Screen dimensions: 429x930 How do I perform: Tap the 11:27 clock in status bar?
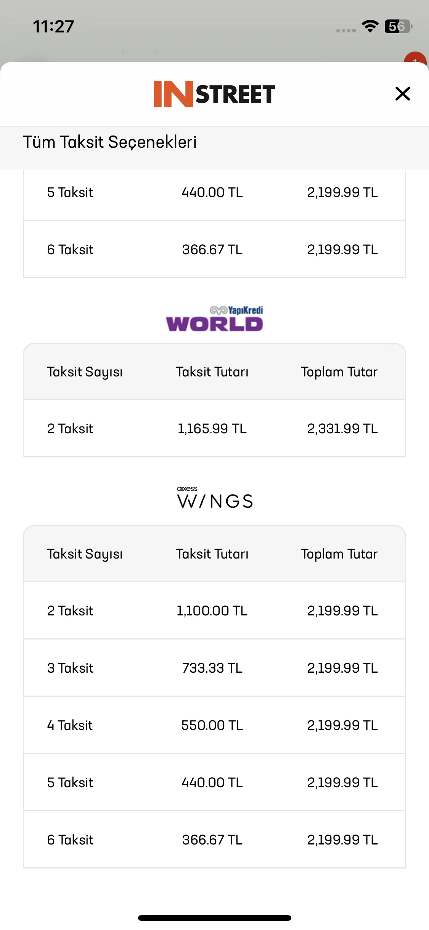click(x=53, y=26)
